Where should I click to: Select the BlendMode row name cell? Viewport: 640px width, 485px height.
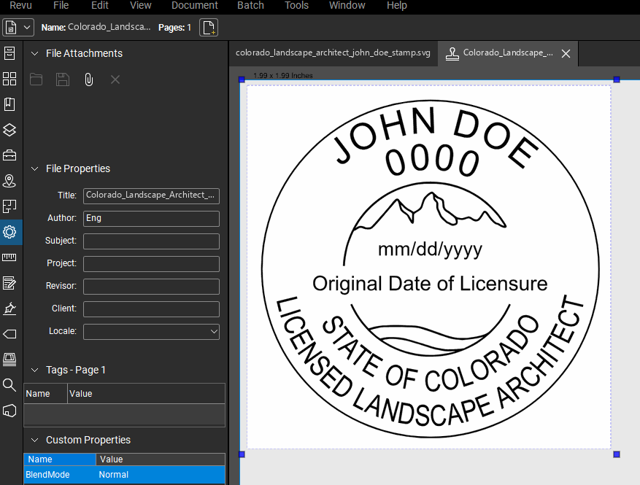60,475
